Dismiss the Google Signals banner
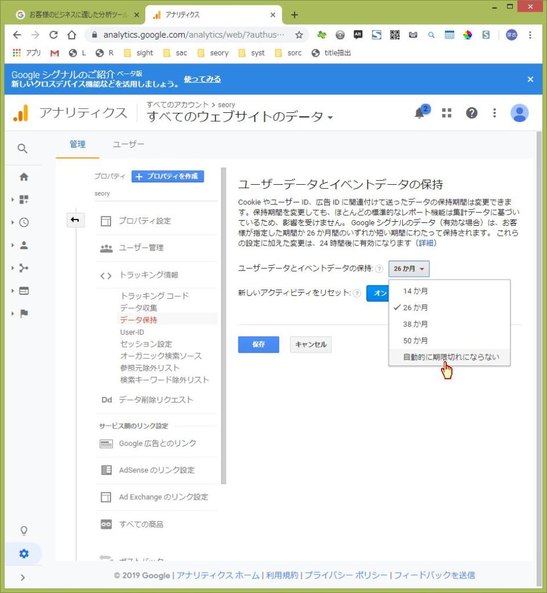547x593 pixels. pos(530,79)
